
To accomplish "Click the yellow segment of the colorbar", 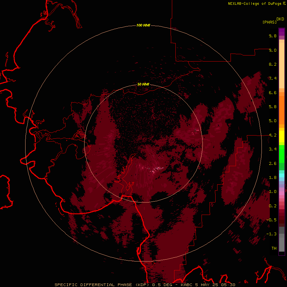I will [x=282, y=136].
